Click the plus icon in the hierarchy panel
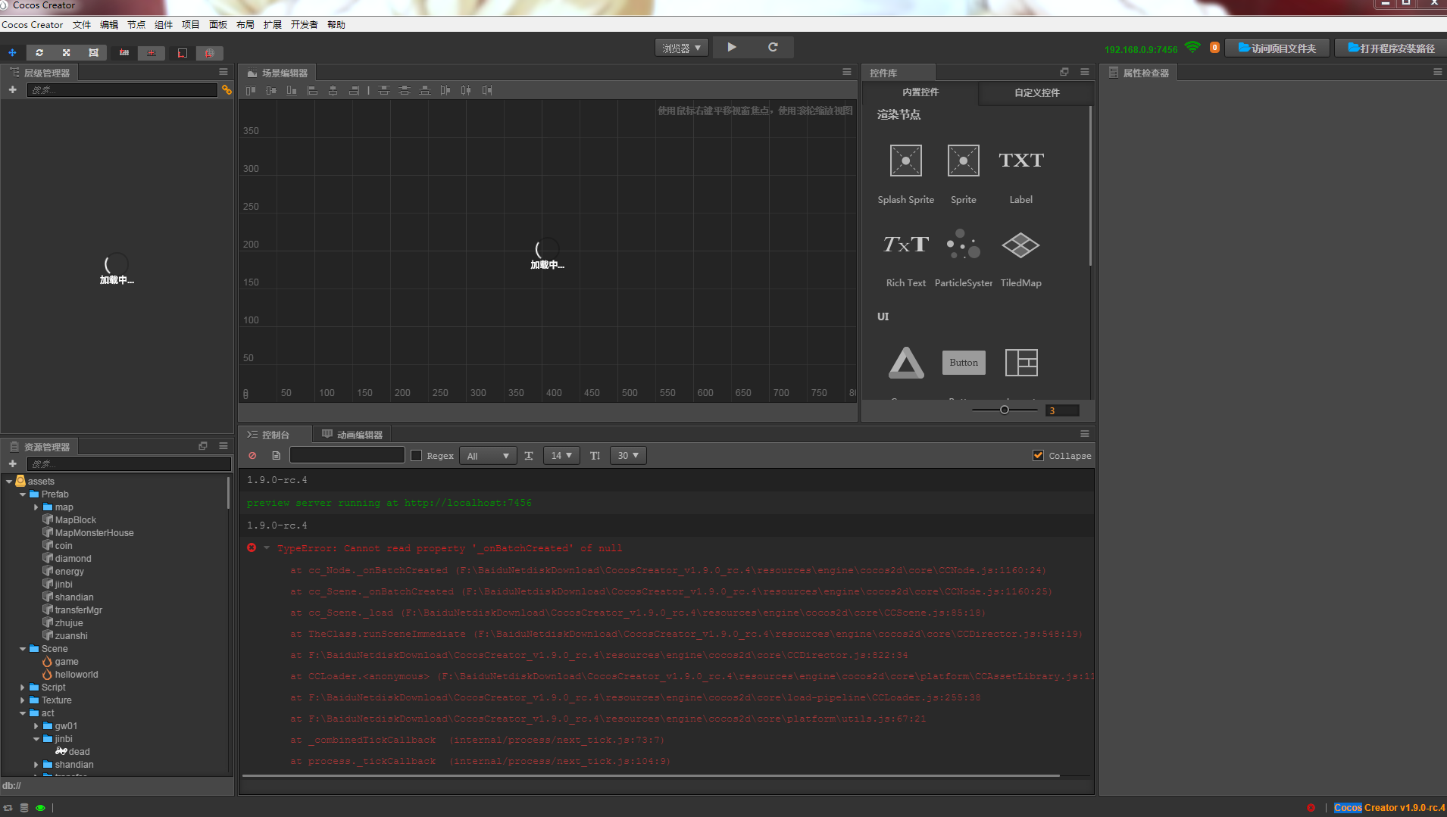Viewport: 1447px width, 817px height. click(x=12, y=90)
